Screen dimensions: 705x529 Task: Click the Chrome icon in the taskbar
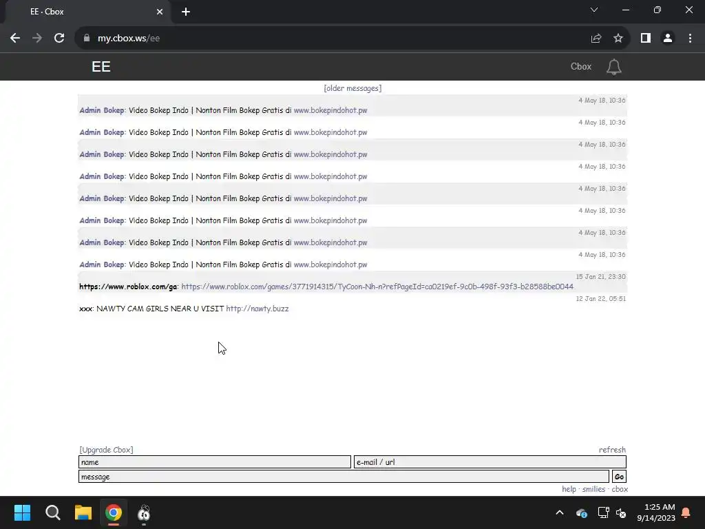[x=114, y=512]
